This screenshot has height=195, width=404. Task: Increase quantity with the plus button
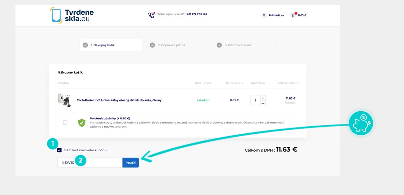point(263,98)
